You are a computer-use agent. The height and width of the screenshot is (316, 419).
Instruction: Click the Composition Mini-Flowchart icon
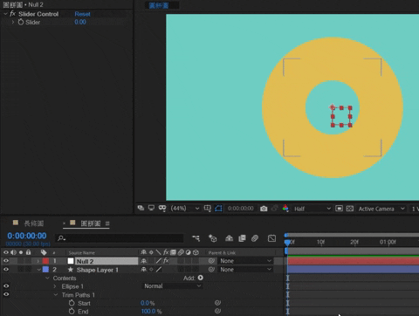(196, 238)
